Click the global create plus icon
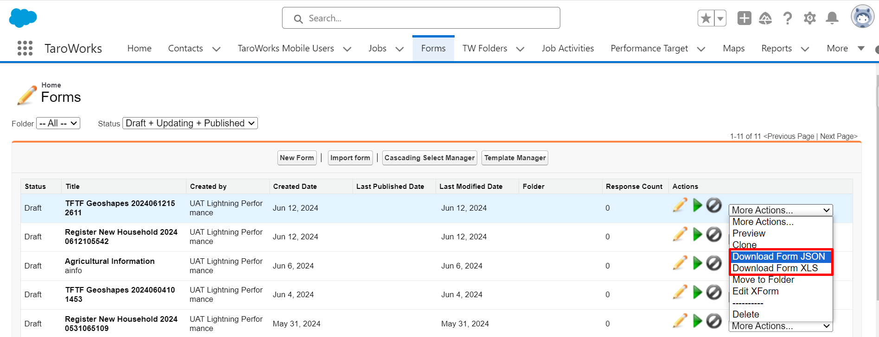879x337 pixels. tap(744, 19)
